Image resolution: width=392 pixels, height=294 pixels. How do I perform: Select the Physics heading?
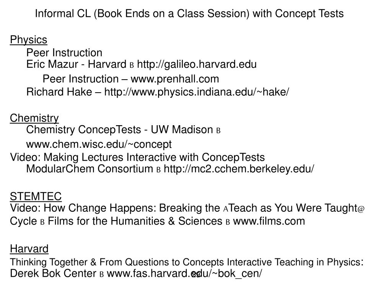click(x=28, y=40)
